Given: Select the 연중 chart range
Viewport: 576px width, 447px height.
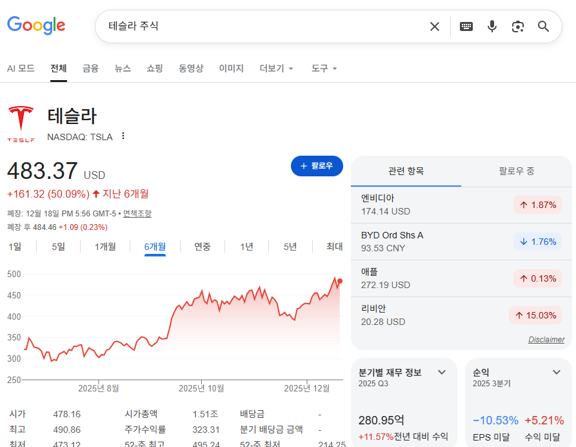Looking at the screenshot, I should point(203,247).
